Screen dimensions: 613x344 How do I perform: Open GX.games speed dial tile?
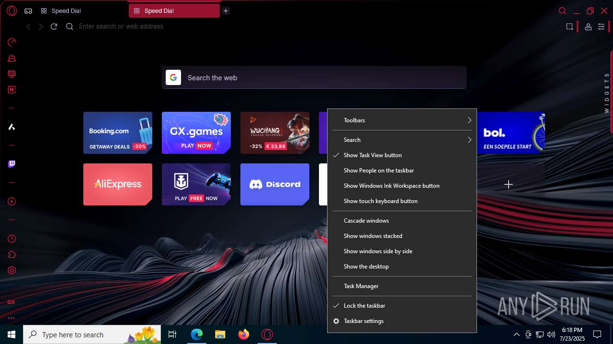(196, 133)
